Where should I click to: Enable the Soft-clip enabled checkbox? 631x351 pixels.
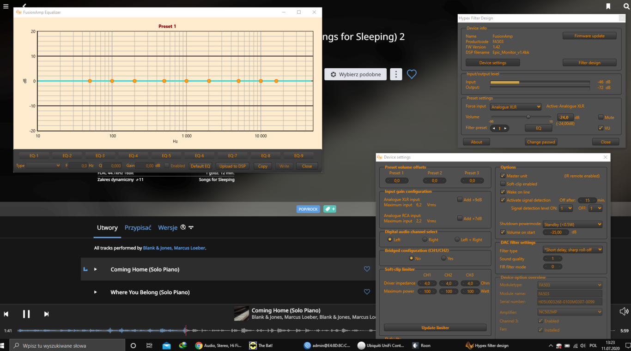[x=503, y=184]
